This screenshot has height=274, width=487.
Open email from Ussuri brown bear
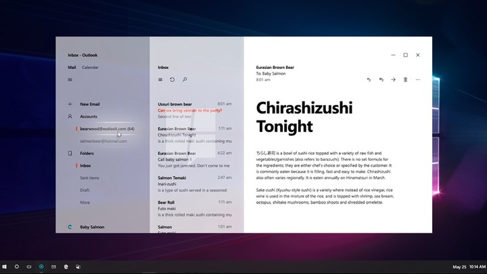pos(195,110)
